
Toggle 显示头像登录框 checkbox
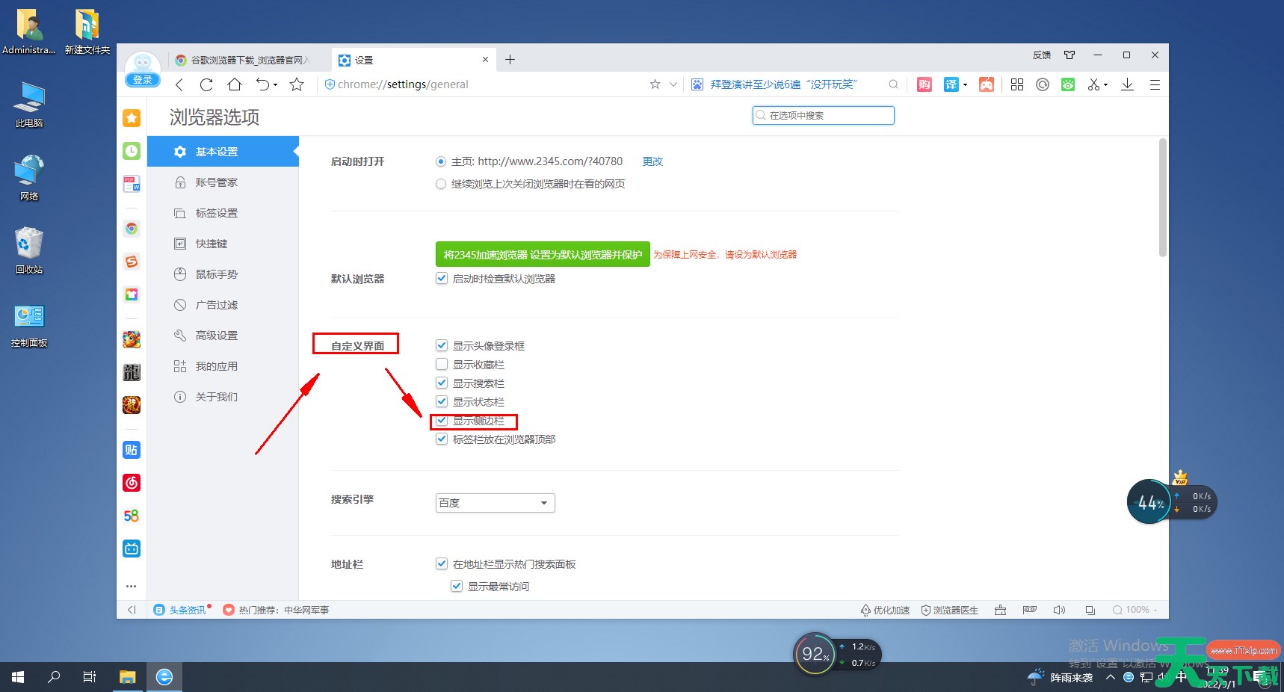point(442,345)
